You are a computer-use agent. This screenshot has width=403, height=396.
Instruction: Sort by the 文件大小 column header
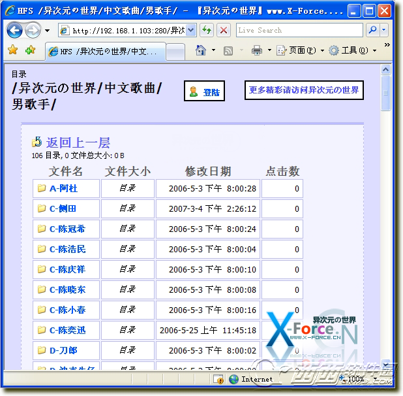click(x=127, y=171)
